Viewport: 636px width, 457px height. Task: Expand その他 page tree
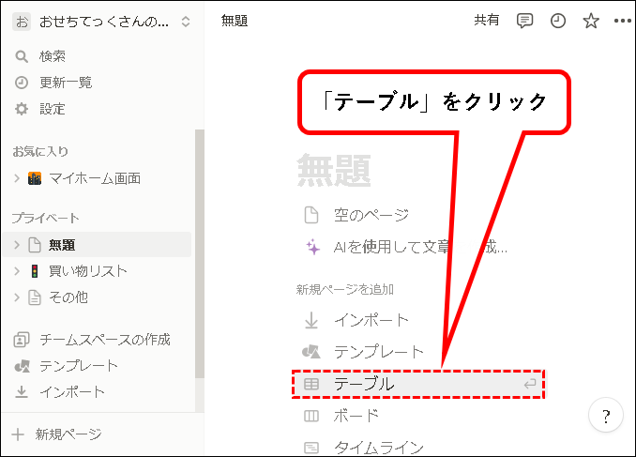[x=17, y=297]
